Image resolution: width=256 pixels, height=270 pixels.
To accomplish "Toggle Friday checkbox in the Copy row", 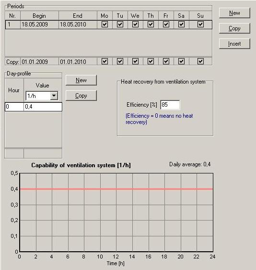I will [166, 61].
